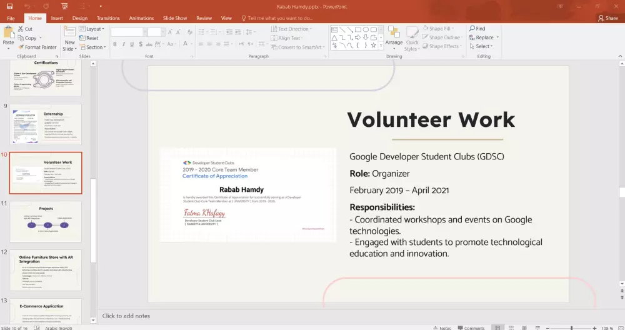Open the Arrange objects menu
This screenshot has width=625, height=330.
394,38
